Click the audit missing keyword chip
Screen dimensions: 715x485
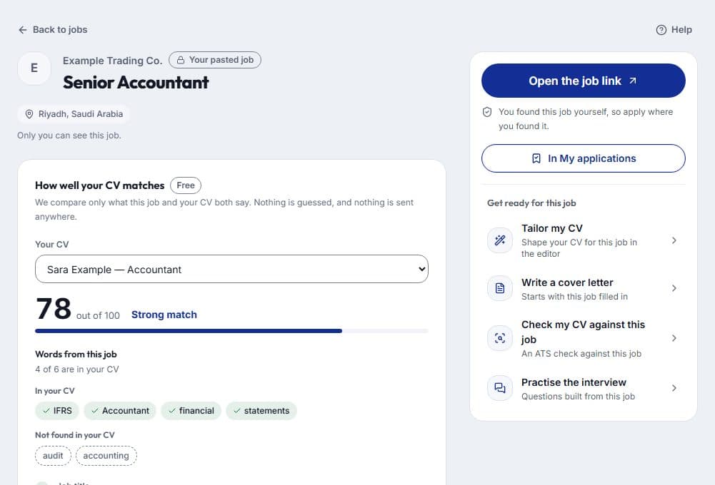coord(53,456)
